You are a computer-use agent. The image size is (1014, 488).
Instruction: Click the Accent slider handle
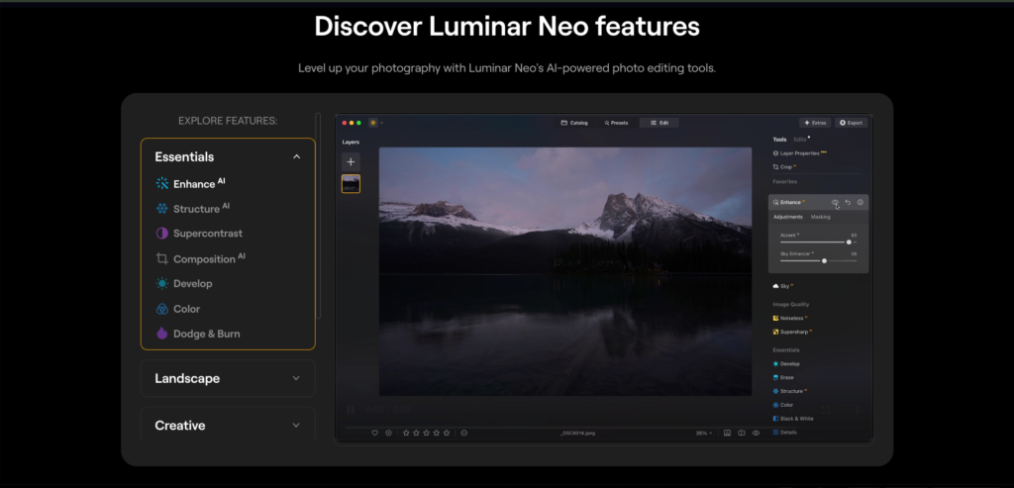point(849,242)
